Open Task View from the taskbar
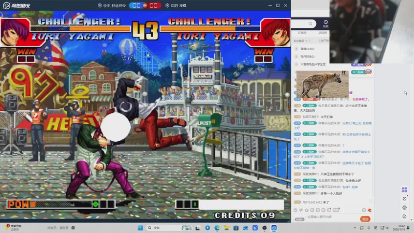414x233 pixels. (x=198, y=228)
